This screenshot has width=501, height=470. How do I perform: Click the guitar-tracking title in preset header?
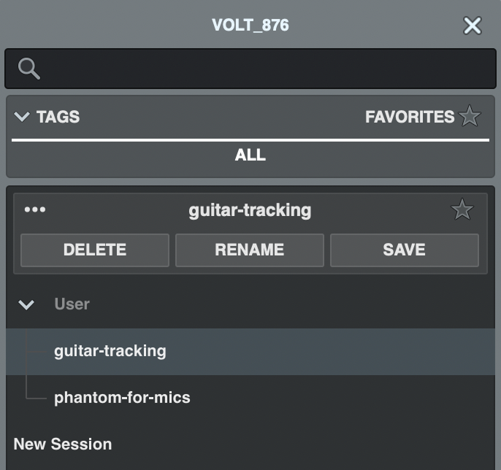[250, 210]
